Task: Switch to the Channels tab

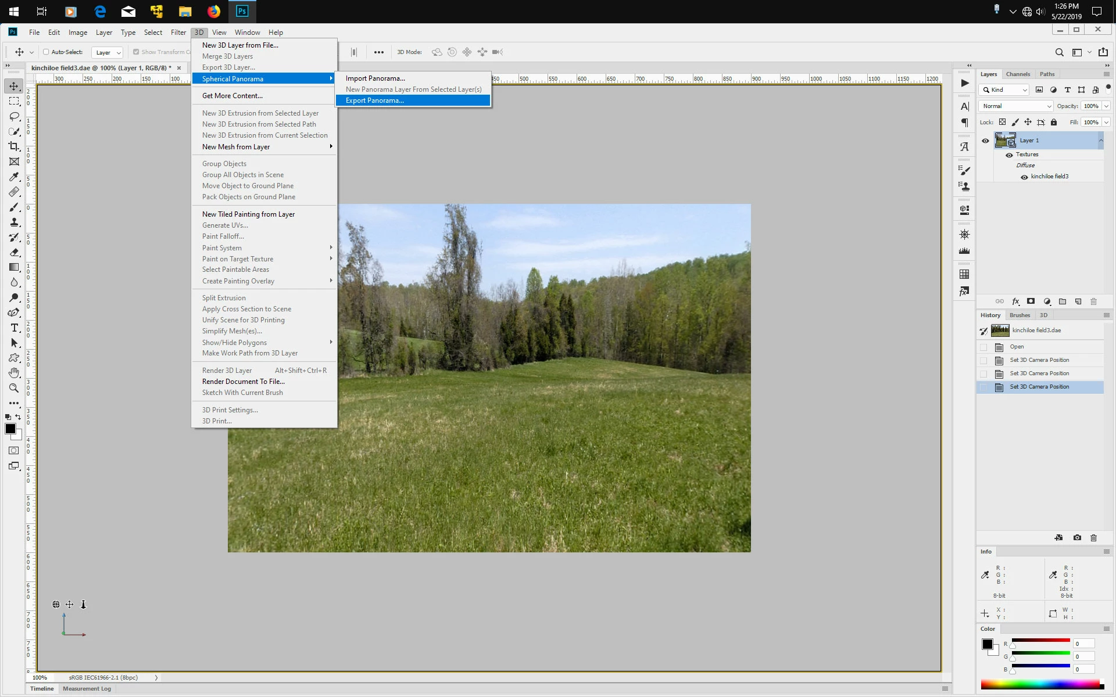Action: coord(1018,74)
